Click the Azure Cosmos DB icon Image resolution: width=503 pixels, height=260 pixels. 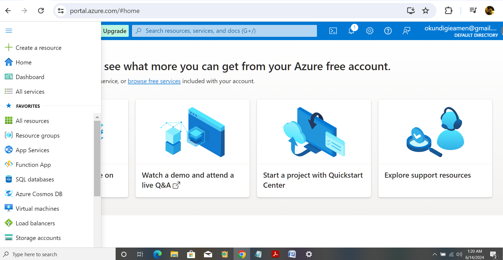coord(9,194)
